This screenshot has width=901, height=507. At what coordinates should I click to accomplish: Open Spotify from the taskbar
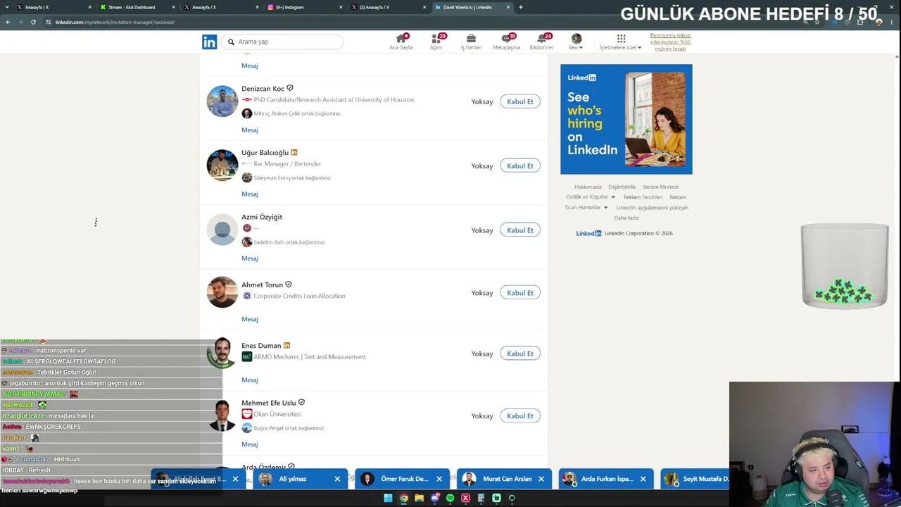click(x=450, y=499)
